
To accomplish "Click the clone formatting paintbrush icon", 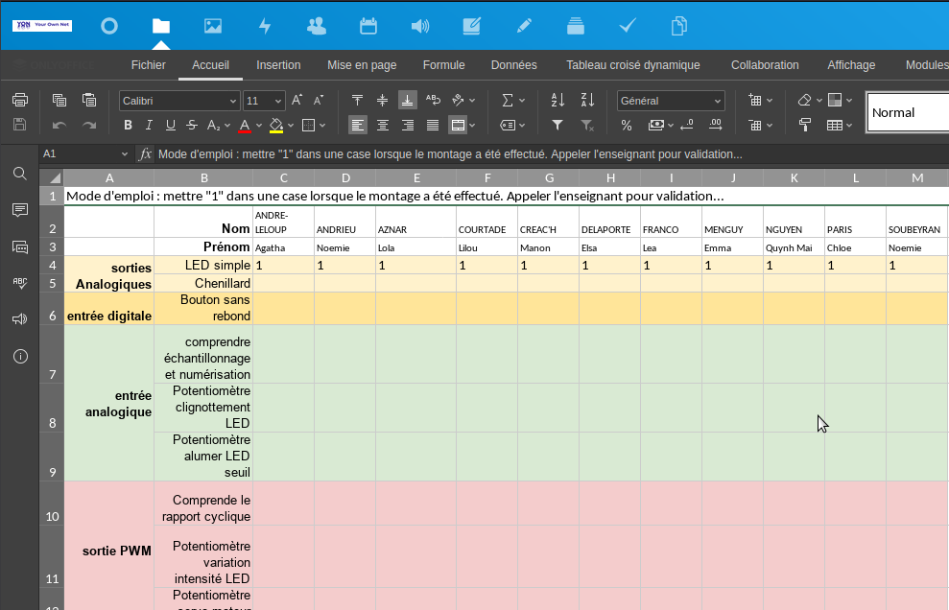I will 805,125.
